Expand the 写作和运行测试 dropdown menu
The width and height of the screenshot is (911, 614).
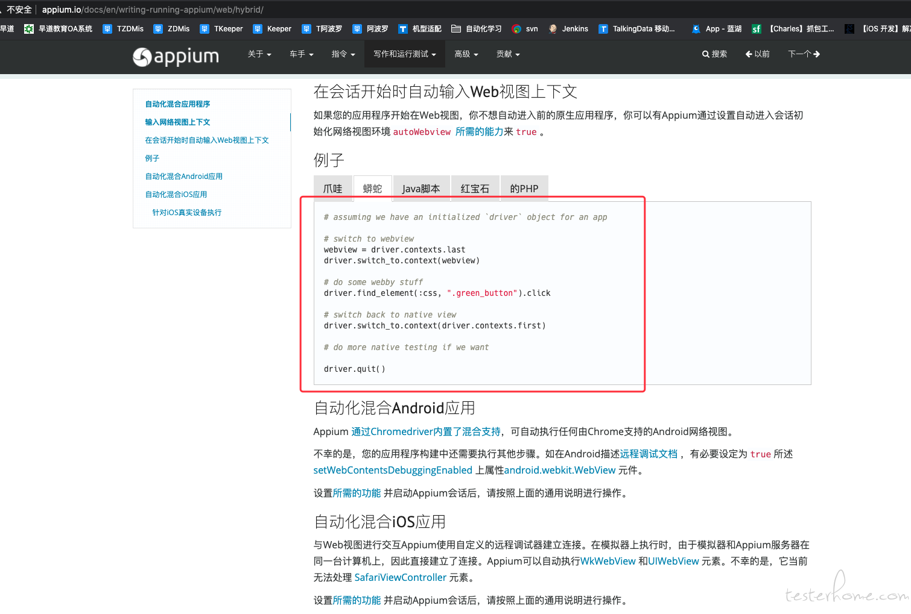405,54
